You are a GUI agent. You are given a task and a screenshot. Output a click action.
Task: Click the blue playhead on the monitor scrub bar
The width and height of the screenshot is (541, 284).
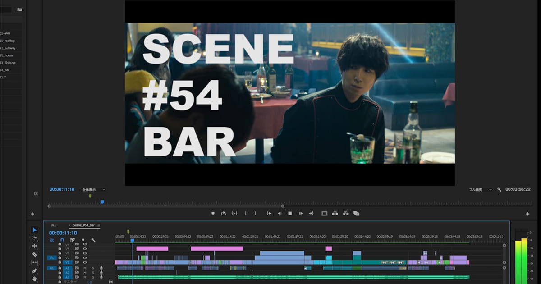pos(102,202)
